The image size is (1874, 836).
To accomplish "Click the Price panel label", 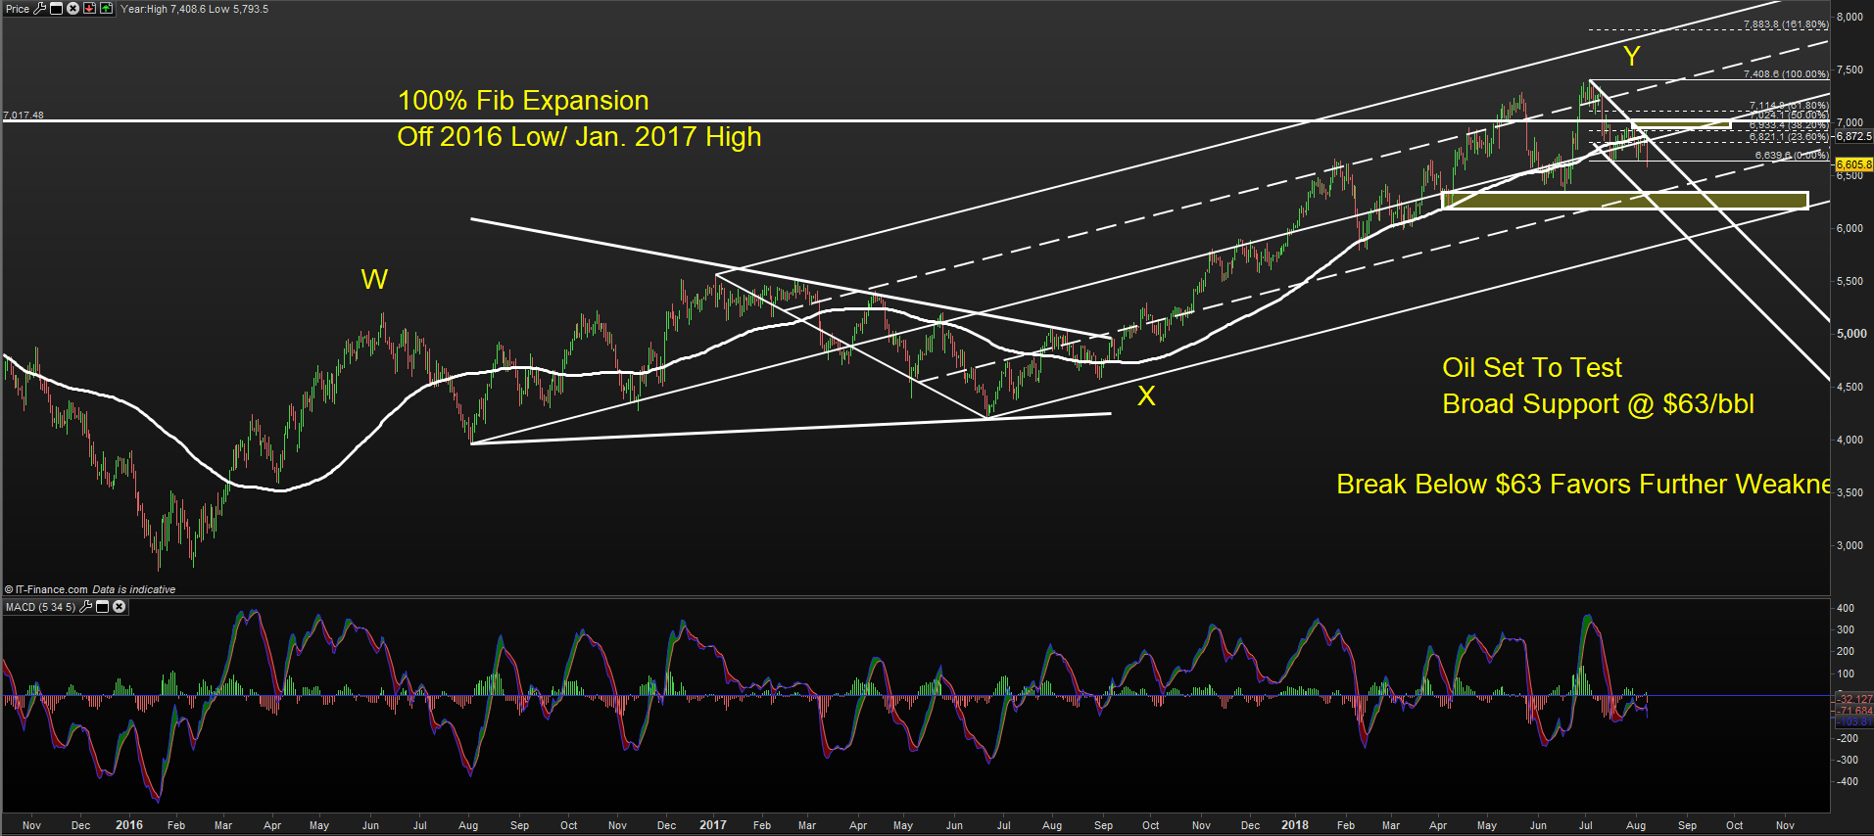I will (x=18, y=9).
